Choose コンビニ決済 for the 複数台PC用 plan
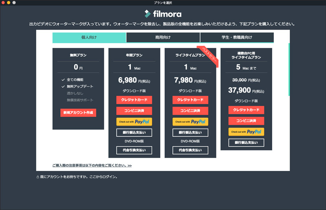 click(x=246, y=121)
